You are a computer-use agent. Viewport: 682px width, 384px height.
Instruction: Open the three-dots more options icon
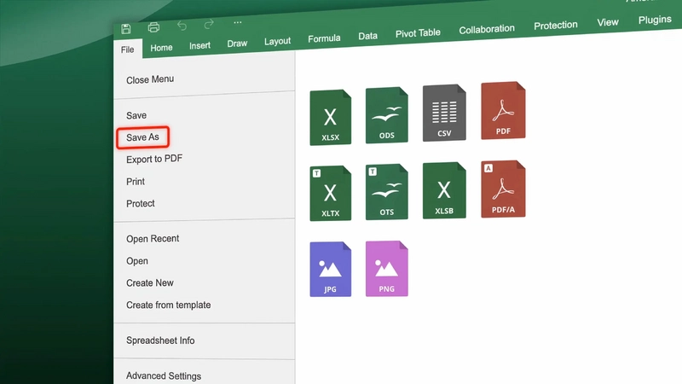238,22
